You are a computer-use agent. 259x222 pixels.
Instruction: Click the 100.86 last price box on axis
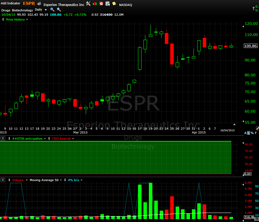coord(251,46)
